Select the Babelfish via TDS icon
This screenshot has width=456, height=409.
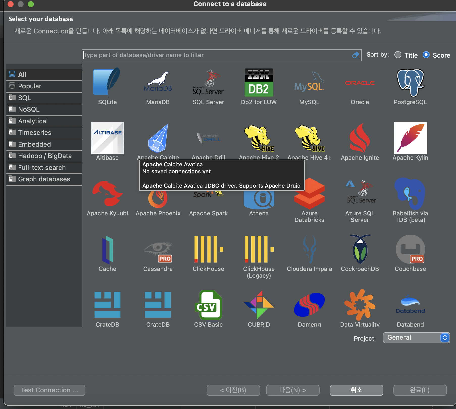click(x=410, y=194)
